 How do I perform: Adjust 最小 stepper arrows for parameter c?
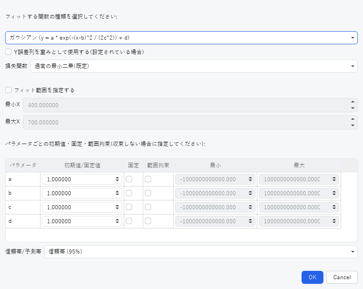250,207
